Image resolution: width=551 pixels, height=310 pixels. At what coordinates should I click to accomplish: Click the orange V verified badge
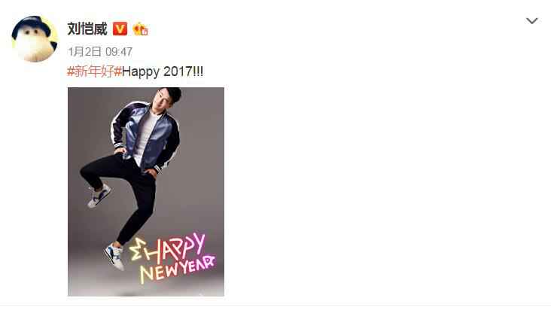(x=120, y=29)
